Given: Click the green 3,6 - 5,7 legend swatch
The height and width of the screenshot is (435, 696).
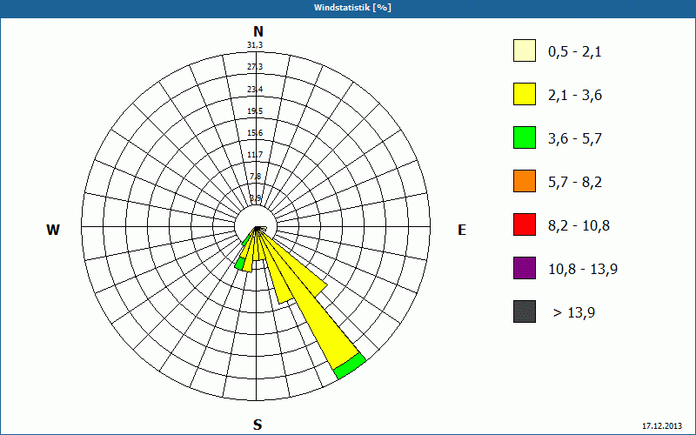Looking at the screenshot, I should (x=525, y=137).
